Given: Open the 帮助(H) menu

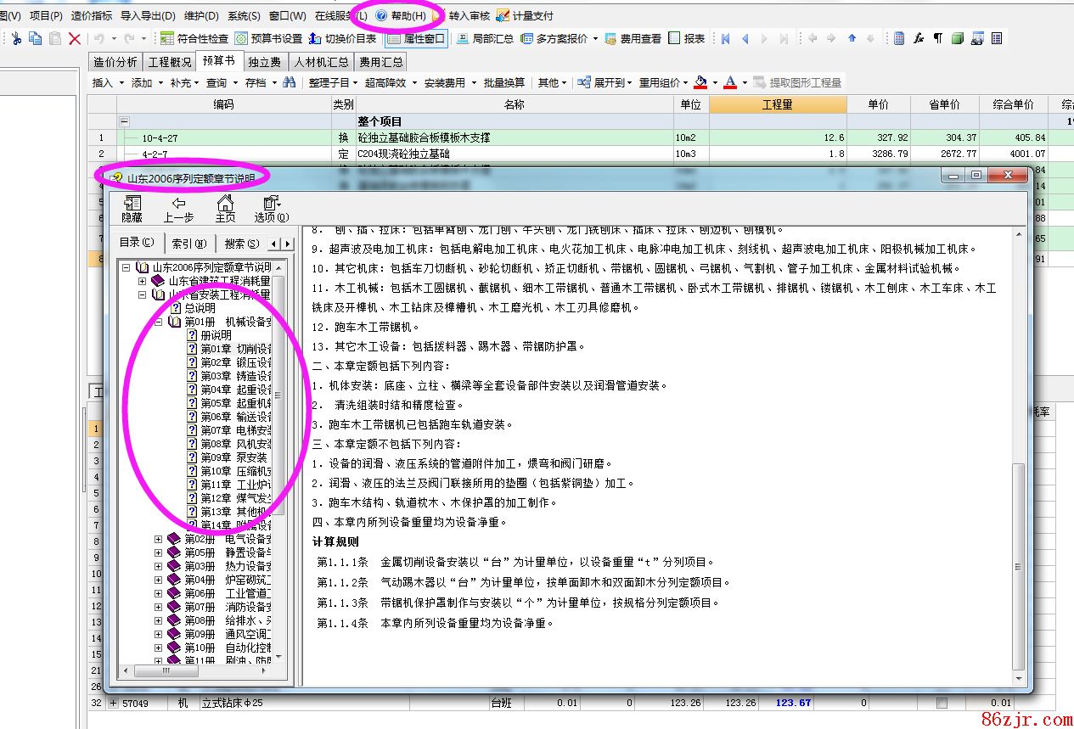Looking at the screenshot, I should [402, 15].
